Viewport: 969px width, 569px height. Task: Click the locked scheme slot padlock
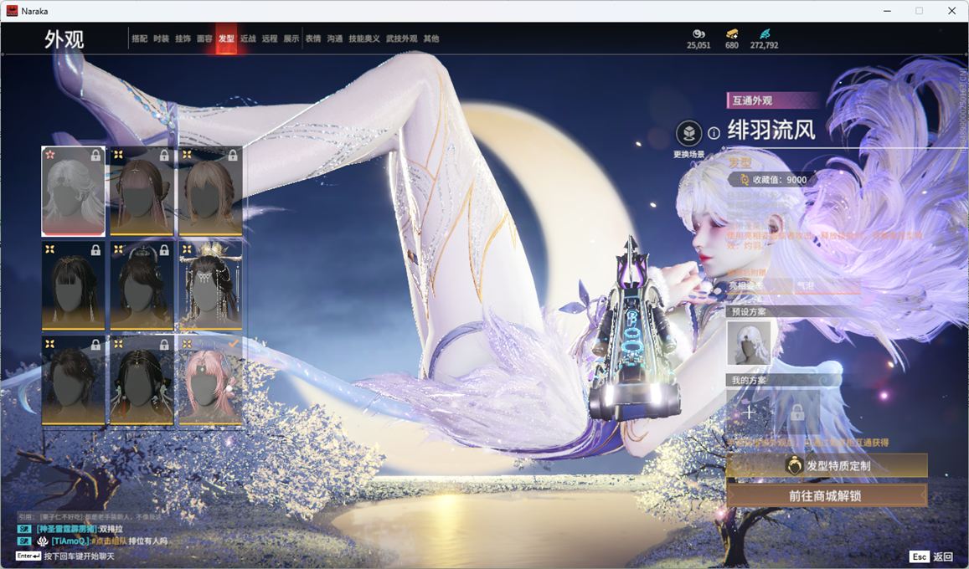pyautogui.click(x=796, y=412)
